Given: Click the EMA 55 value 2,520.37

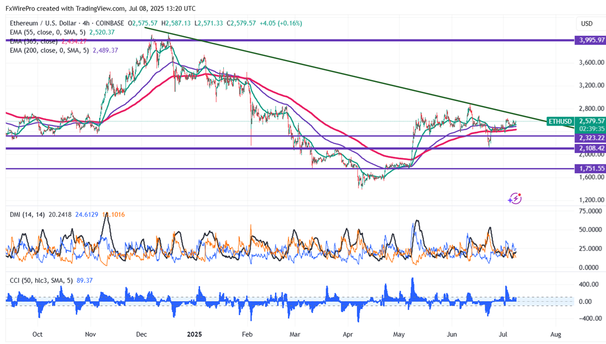Looking at the screenshot, I should 102,32.
